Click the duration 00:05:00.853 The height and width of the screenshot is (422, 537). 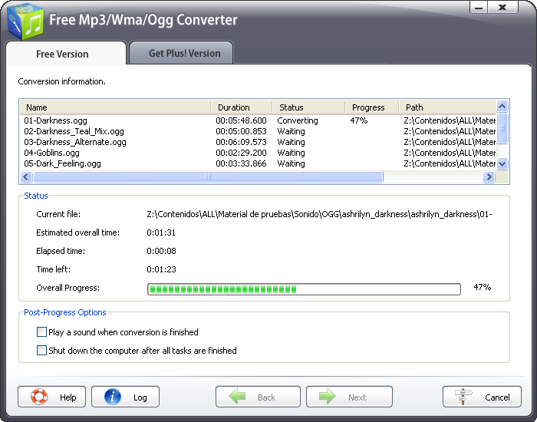point(241,131)
